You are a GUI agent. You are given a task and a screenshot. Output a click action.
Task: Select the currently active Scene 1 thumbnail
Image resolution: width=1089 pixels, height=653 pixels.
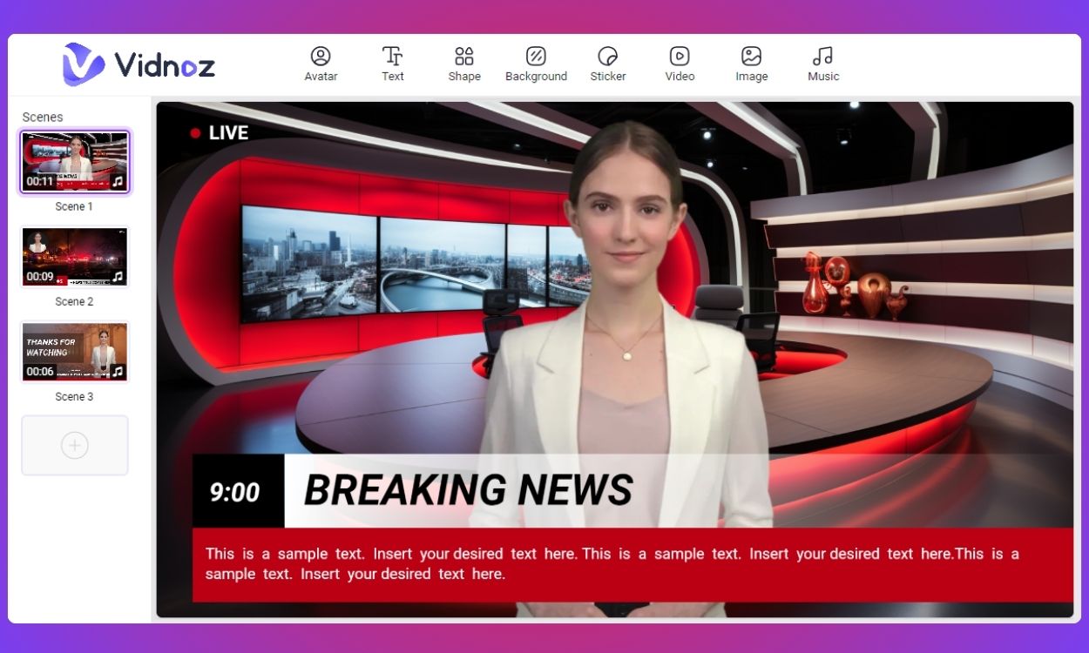75,162
